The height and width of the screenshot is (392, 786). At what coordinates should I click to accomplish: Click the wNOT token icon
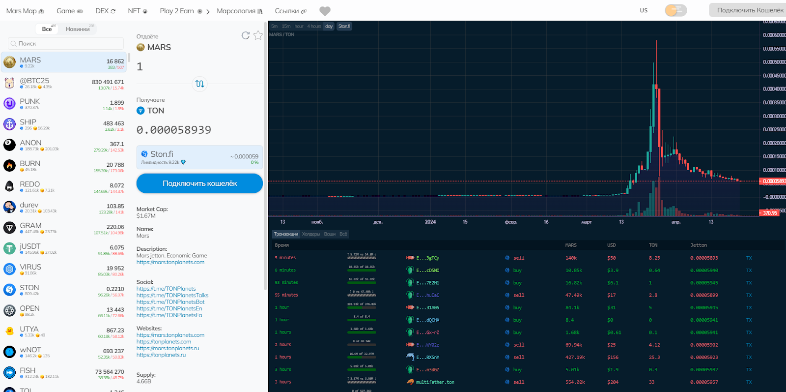point(10,352)
